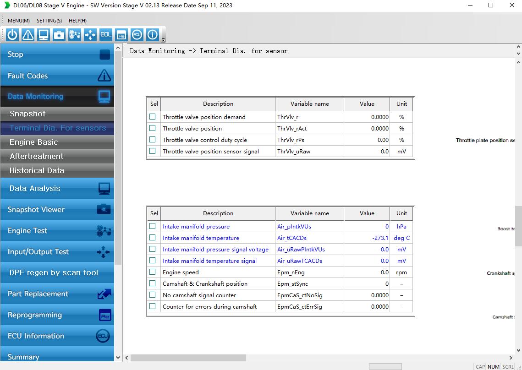The image size is (522, 370).
Task: Click content vertical scrollbar down arrow
Action: (x=518, y=350)
